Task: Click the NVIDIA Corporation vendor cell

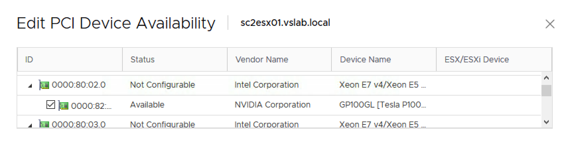Action: [272, 105]
